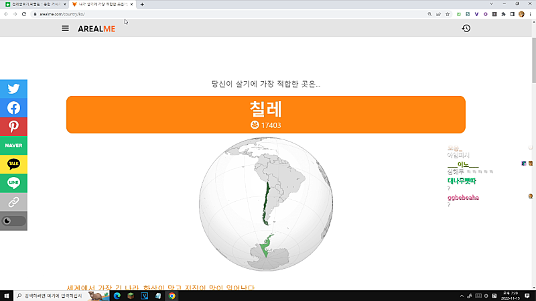Reload the current page
This screenshot has width=536, height=301.
[x=24, y=14]
